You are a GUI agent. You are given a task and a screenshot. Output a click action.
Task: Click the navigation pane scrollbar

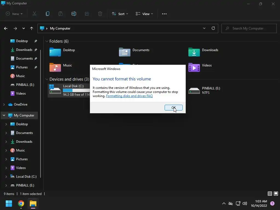click(40, 113)
